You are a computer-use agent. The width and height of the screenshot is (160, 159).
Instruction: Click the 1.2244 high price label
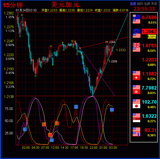(x=111, y=42)
